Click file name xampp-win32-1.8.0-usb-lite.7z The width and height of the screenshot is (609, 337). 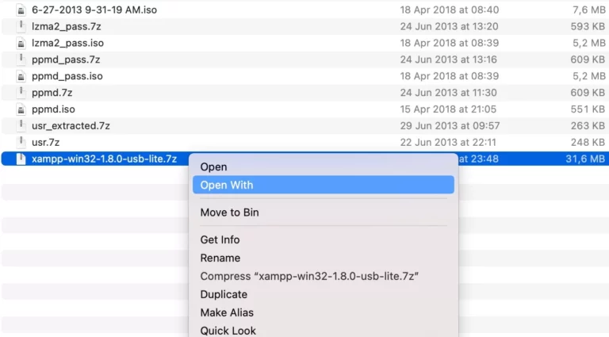point(104,159)
